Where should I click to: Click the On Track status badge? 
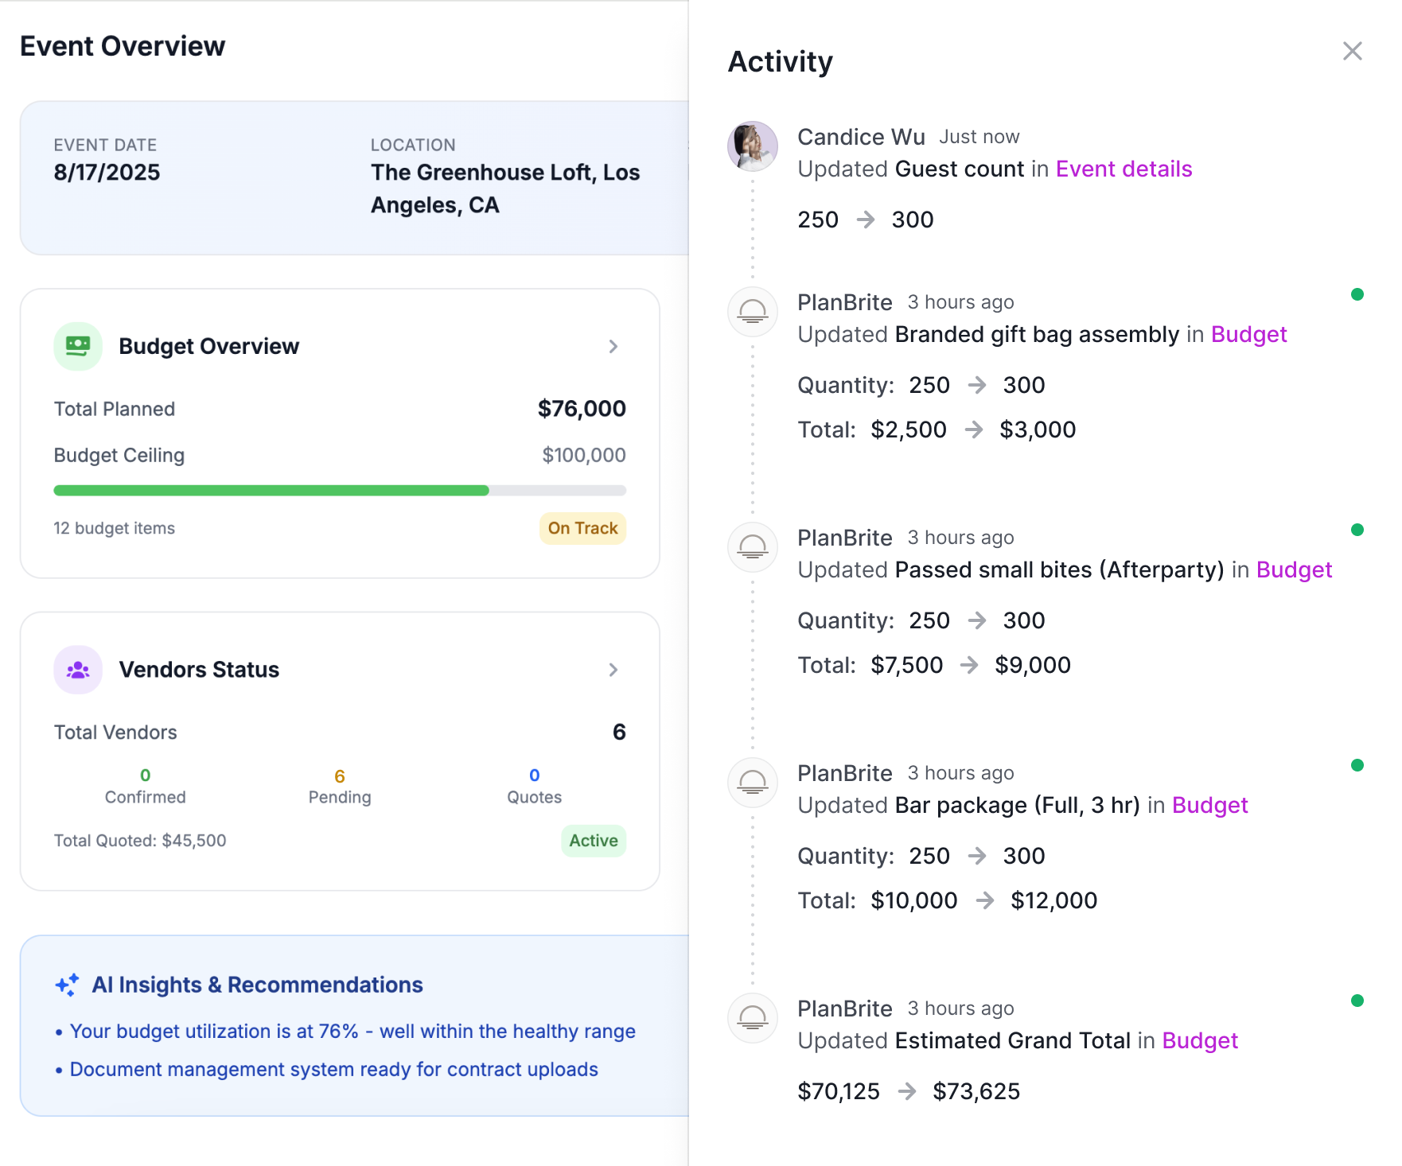pos(582,528)
